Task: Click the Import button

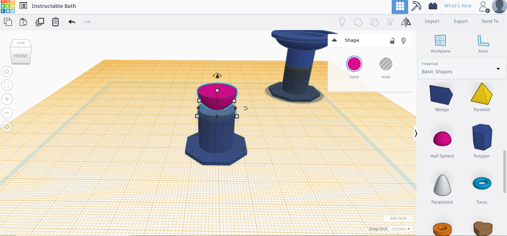Action: tap(432, 22)
